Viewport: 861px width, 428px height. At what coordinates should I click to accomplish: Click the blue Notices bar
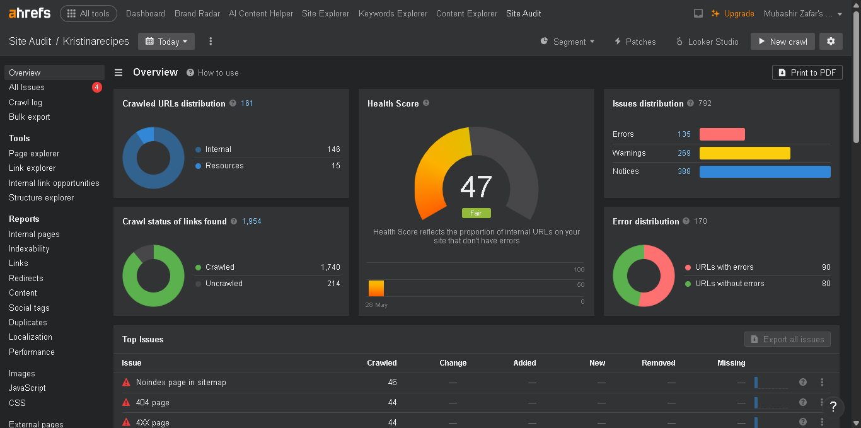tap(765, 171)
